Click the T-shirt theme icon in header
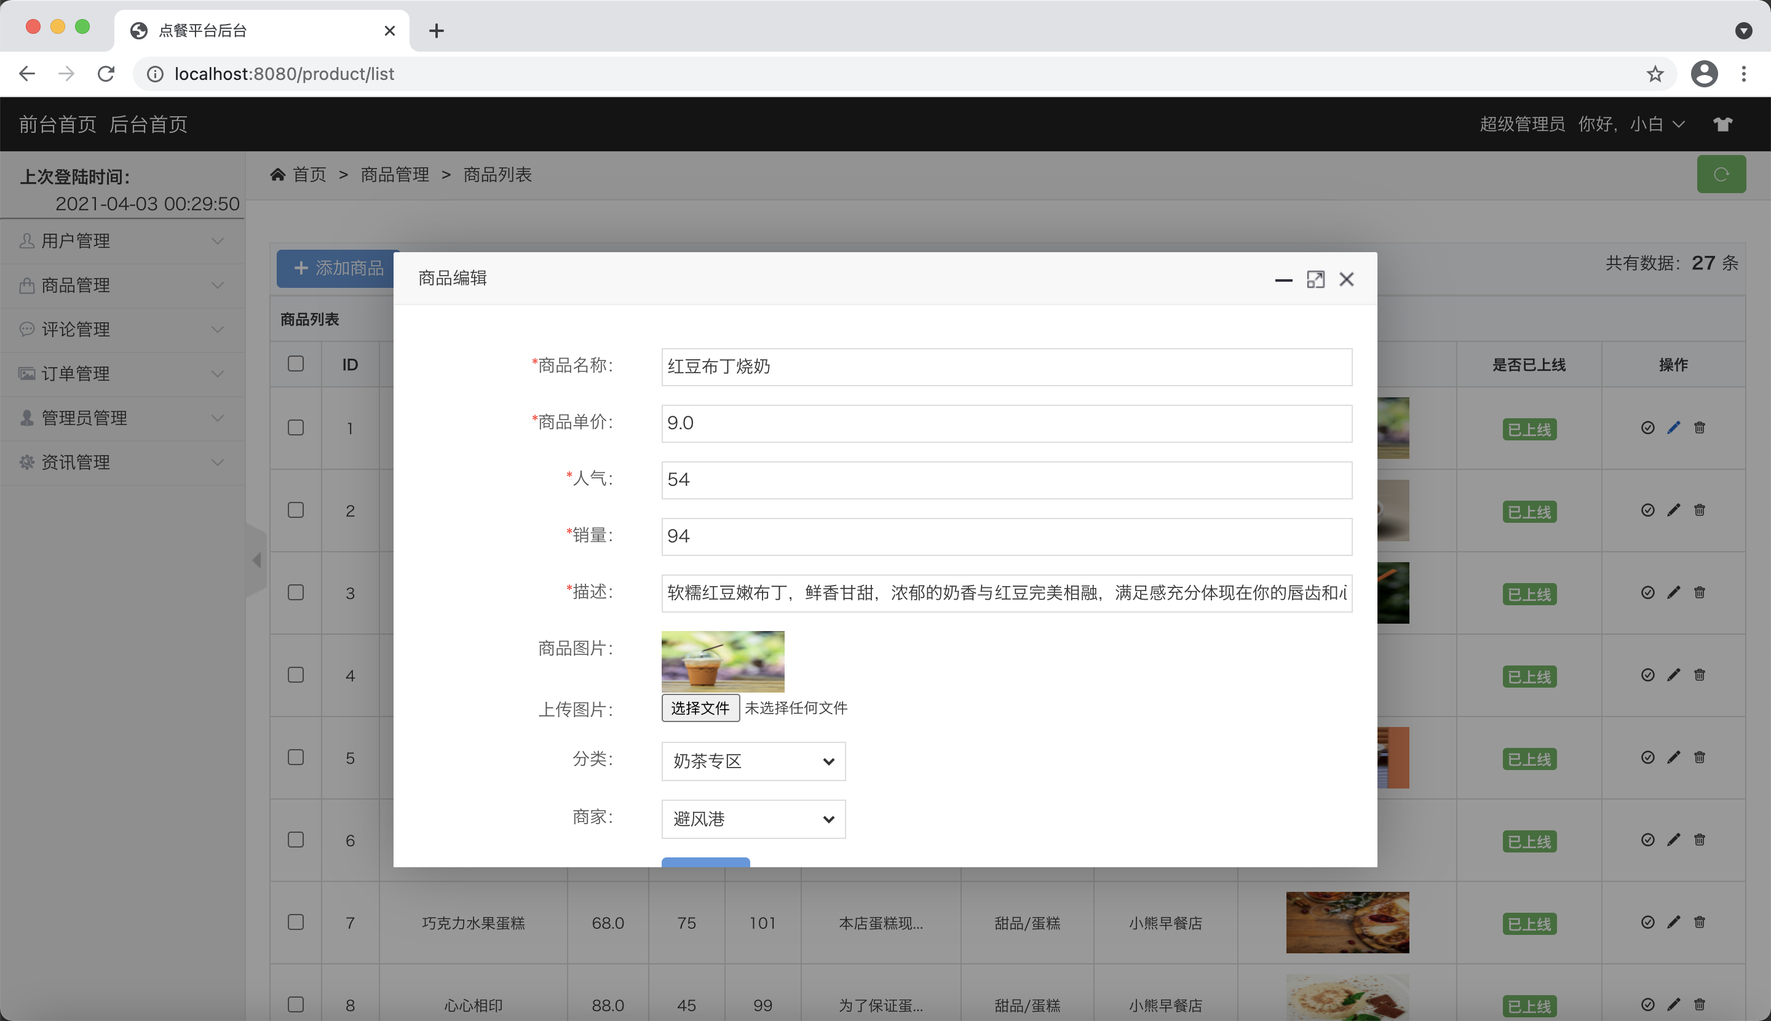 coord(1722,124)
